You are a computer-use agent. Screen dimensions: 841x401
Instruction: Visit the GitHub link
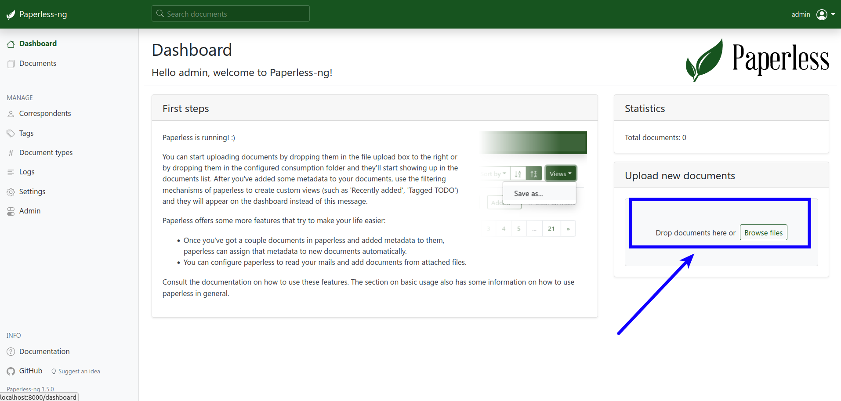(x=31, y=371)
